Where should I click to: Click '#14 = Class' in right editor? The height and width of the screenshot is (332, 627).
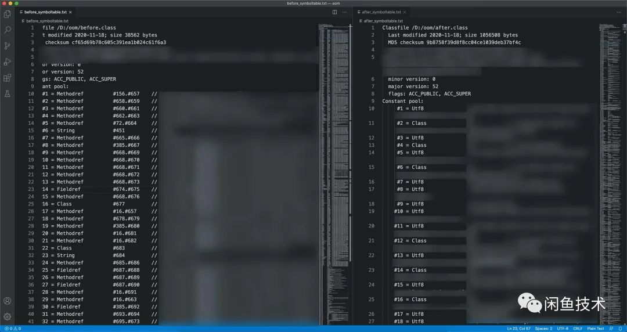(410, 270)
